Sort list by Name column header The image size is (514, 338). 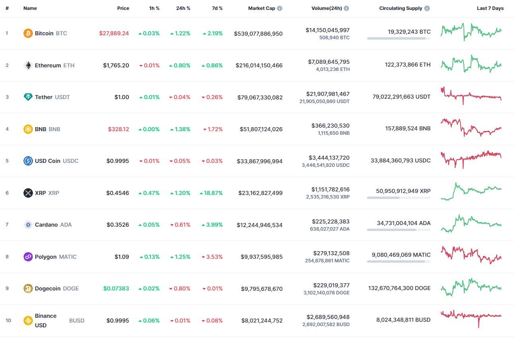(x=30, y=8)
